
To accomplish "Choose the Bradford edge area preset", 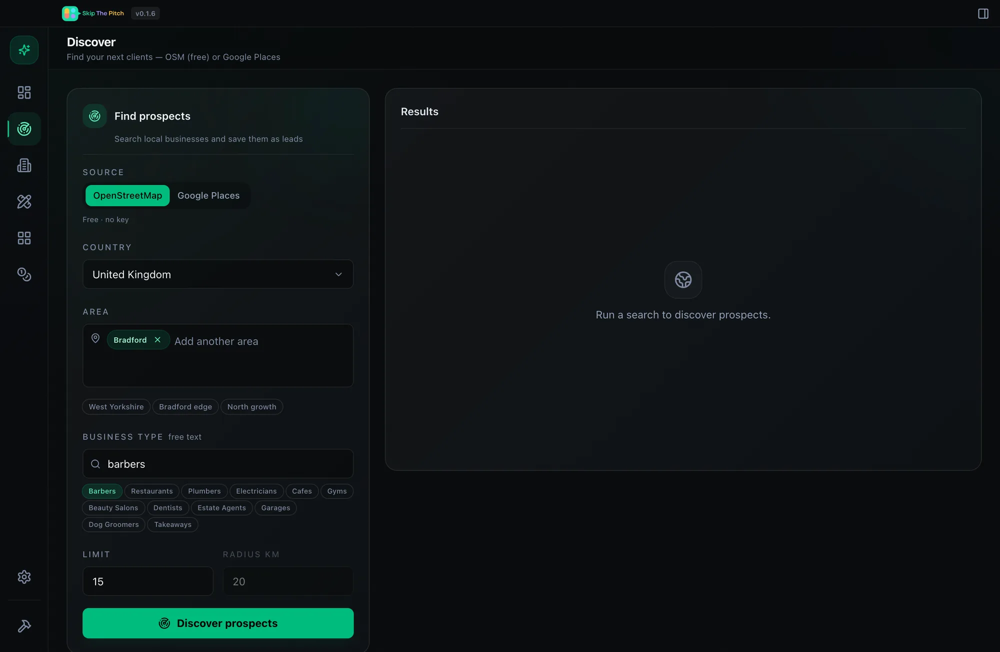I will pyautogui.click(x=185, y=407).
